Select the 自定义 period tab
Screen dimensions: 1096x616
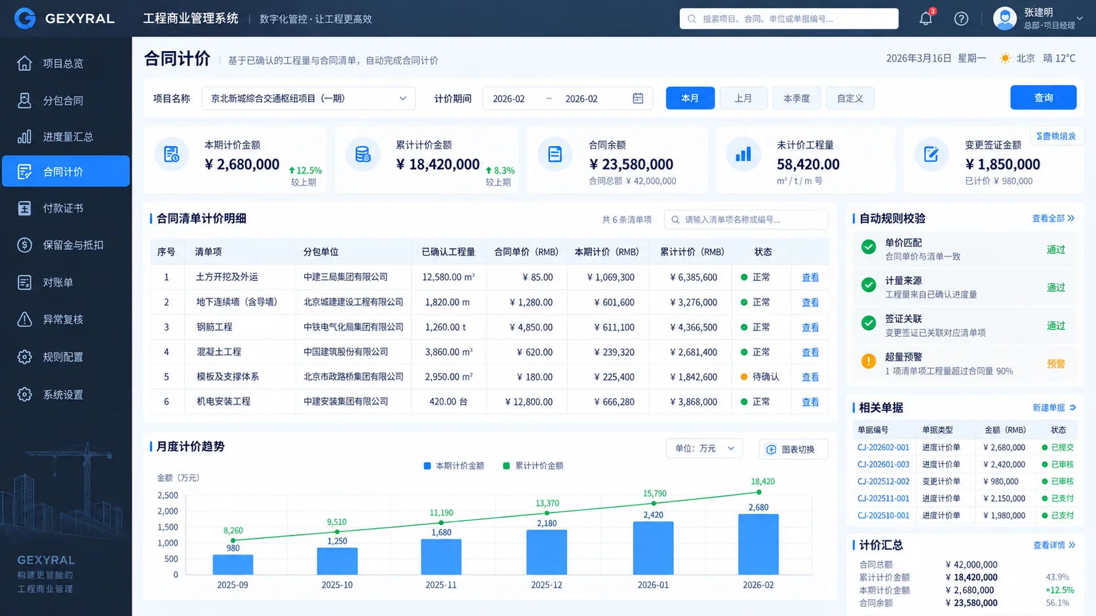(x=850, y=98)
